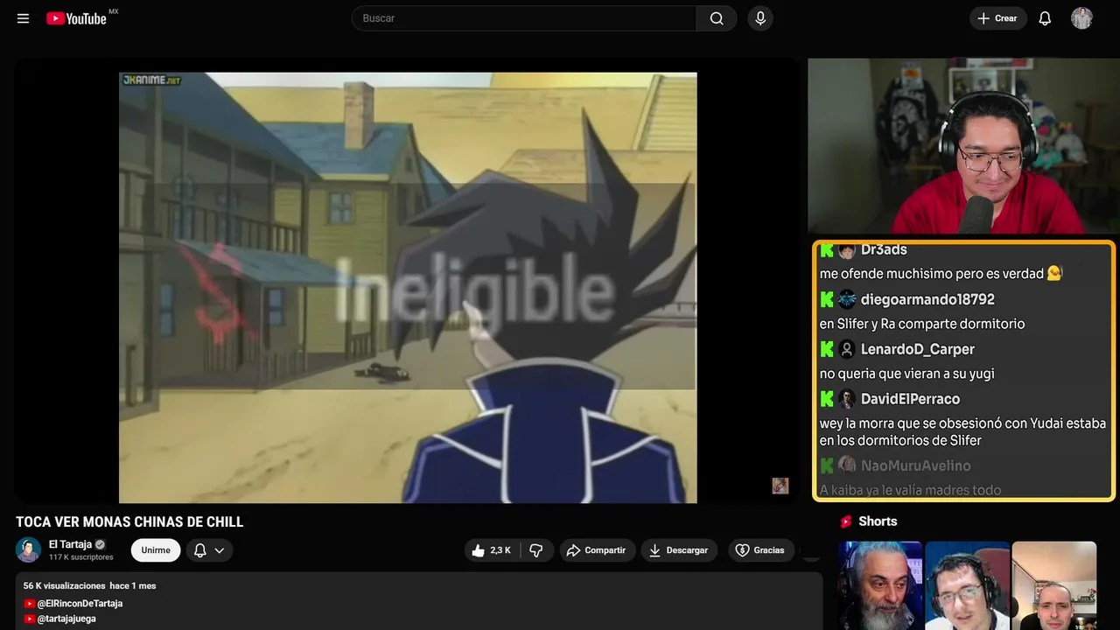
Task: Open the notifications bell in the header
Action: (x=1045, y=18)
